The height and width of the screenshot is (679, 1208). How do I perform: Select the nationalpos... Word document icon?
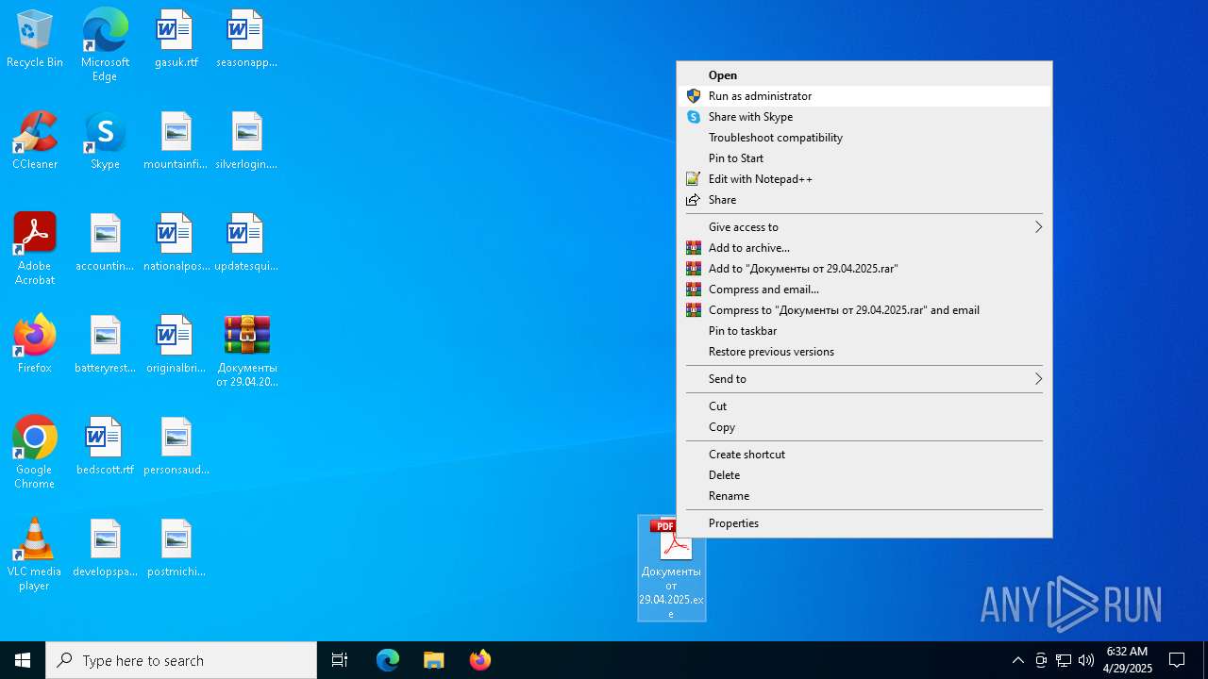coord(176,243)
